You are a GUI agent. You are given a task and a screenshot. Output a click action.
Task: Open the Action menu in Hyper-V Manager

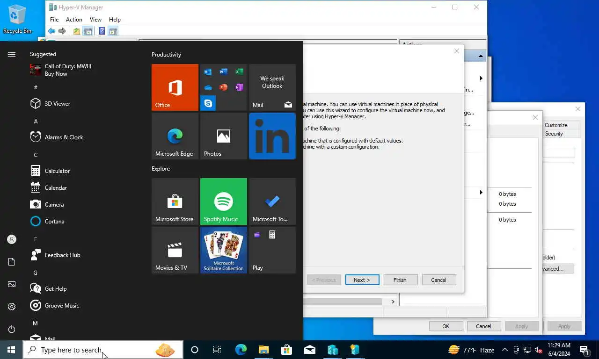point(74,20)
